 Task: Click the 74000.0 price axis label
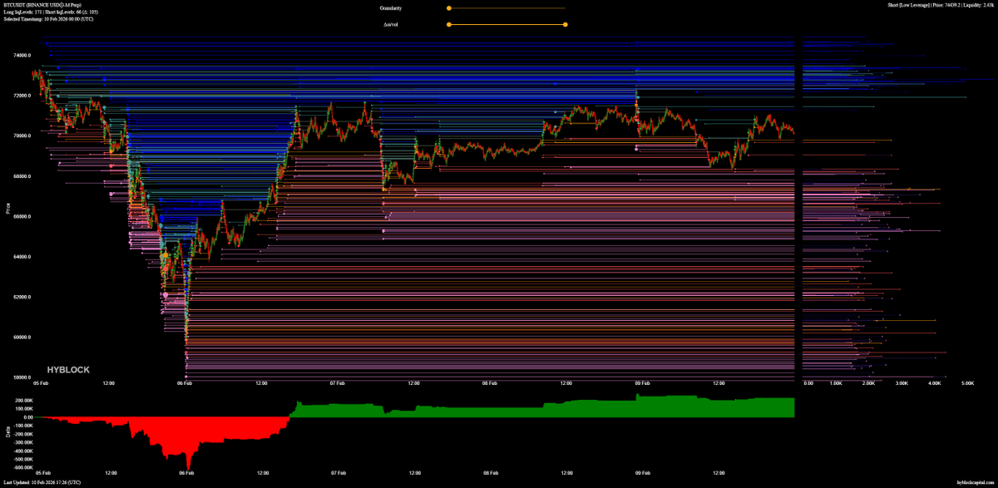pos(22,56)
